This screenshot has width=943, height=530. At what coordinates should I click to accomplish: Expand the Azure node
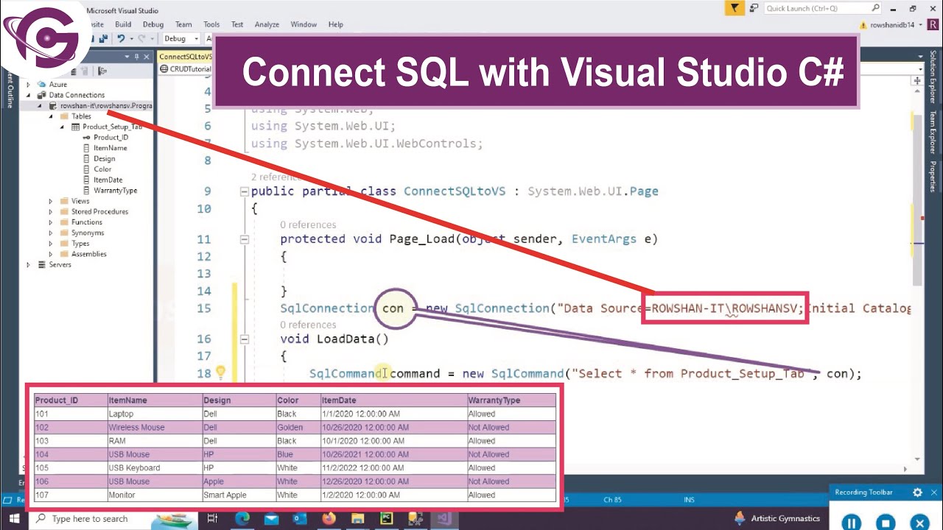click(29, 85)
